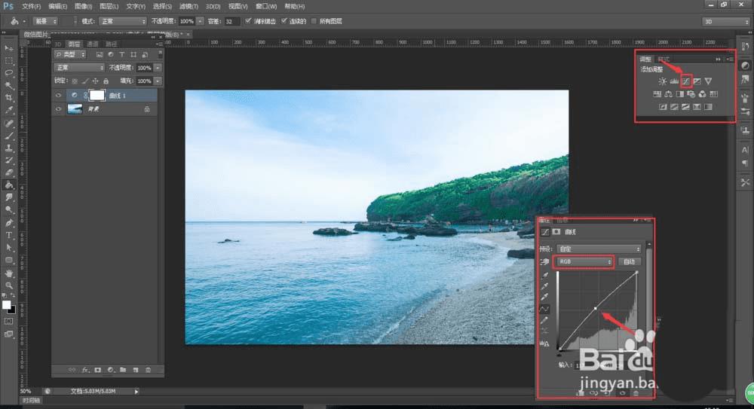
Task: Click the Curves adjustment icon in Adjustments panel
Action: coord(686,81)
